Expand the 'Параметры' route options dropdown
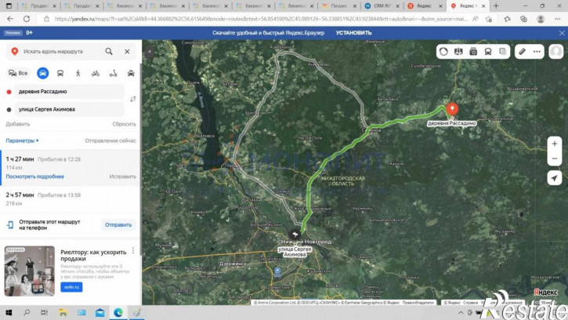 point(22,140)
